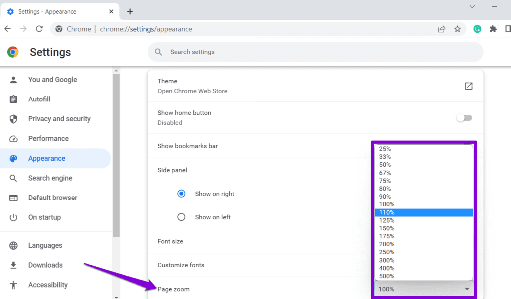This screenshot has width=511, height=299.
Task: Open Languages settings section
Action: [55, 245]
